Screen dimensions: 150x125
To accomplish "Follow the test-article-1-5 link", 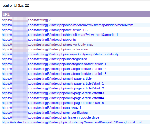I will [45, 30].
